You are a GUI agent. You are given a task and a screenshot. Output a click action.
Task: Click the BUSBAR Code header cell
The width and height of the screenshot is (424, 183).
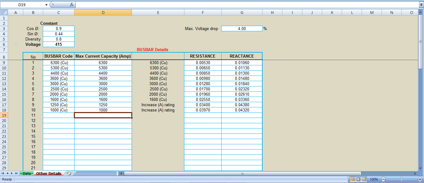point(59,56)
